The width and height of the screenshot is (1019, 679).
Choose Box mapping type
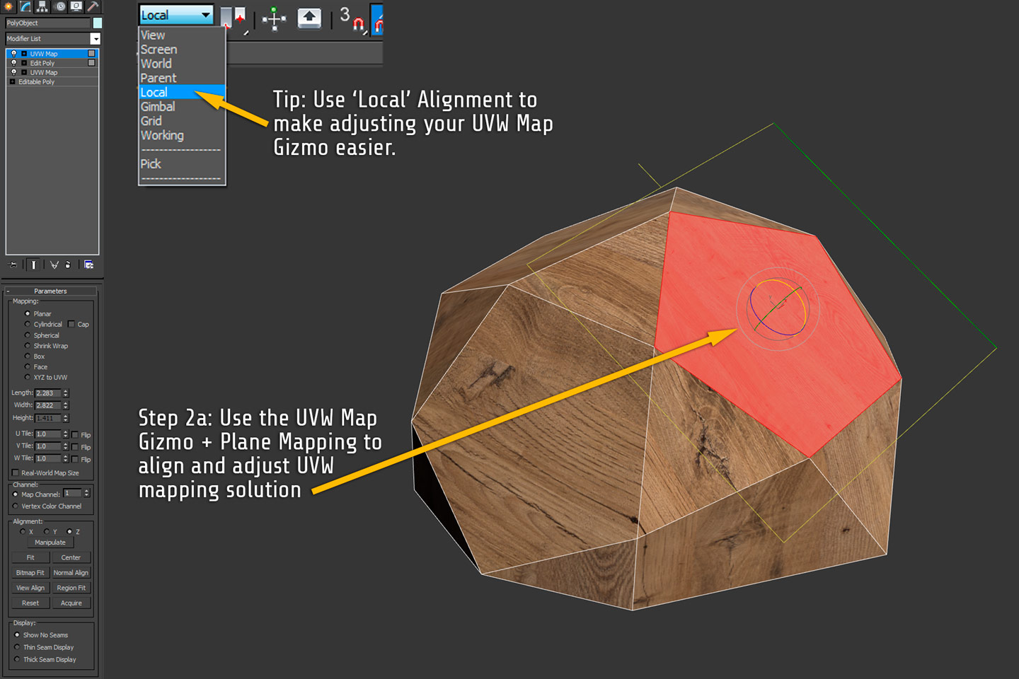[x=28, y=356]
